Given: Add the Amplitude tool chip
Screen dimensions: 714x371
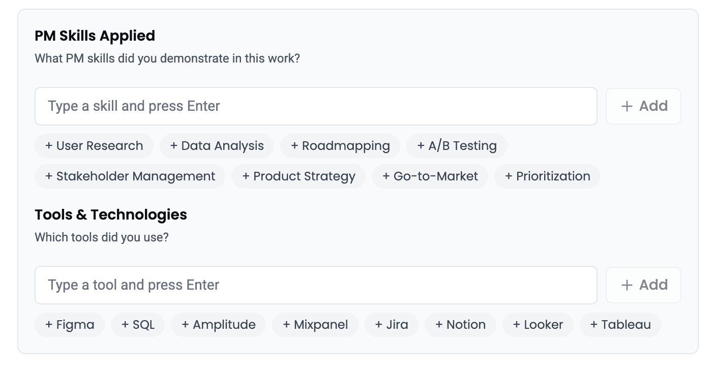Looking at the screenshot, I should coord(219,325).
